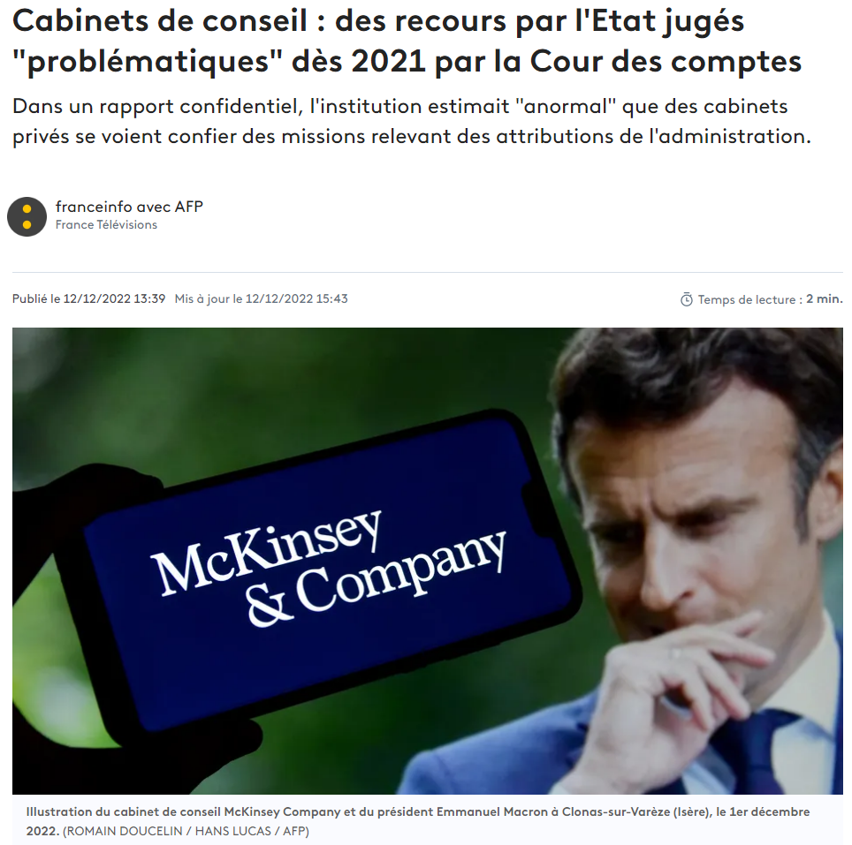This screenshot has height=845, width=852.
Task: Select the France Télévisions label
Action: [106, 224]
